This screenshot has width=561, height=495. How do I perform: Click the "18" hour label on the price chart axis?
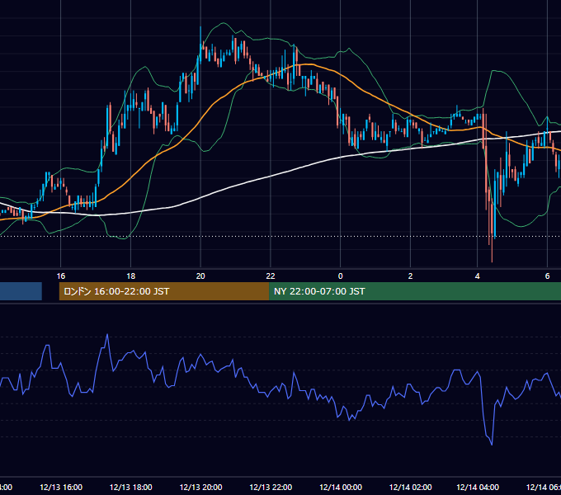(x=131, y=276)
